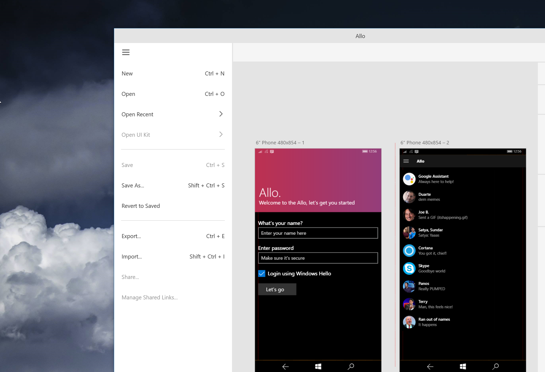Click the back arrow in phone navigation bar
Image resolution: width=545 pixels, height=372 pixels.
[286, 366]
